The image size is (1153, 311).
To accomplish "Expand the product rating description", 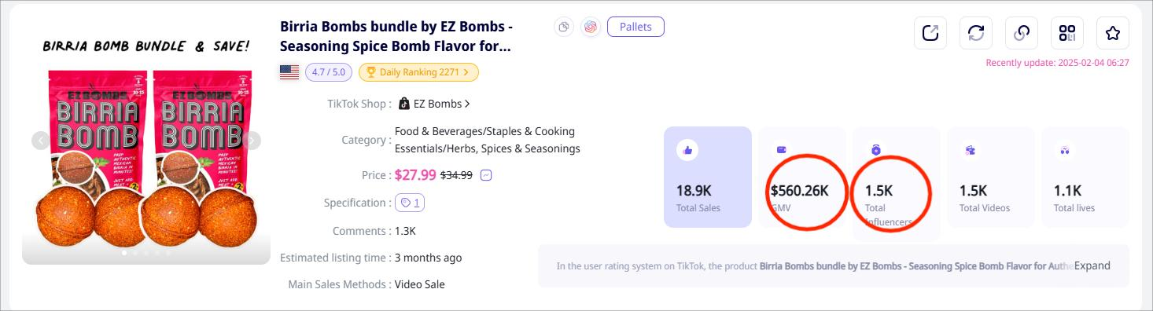I will click(x=1092, y=265).
